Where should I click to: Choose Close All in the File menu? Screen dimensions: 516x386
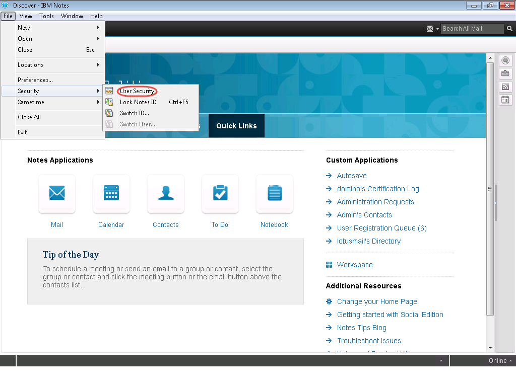(53, 117)
